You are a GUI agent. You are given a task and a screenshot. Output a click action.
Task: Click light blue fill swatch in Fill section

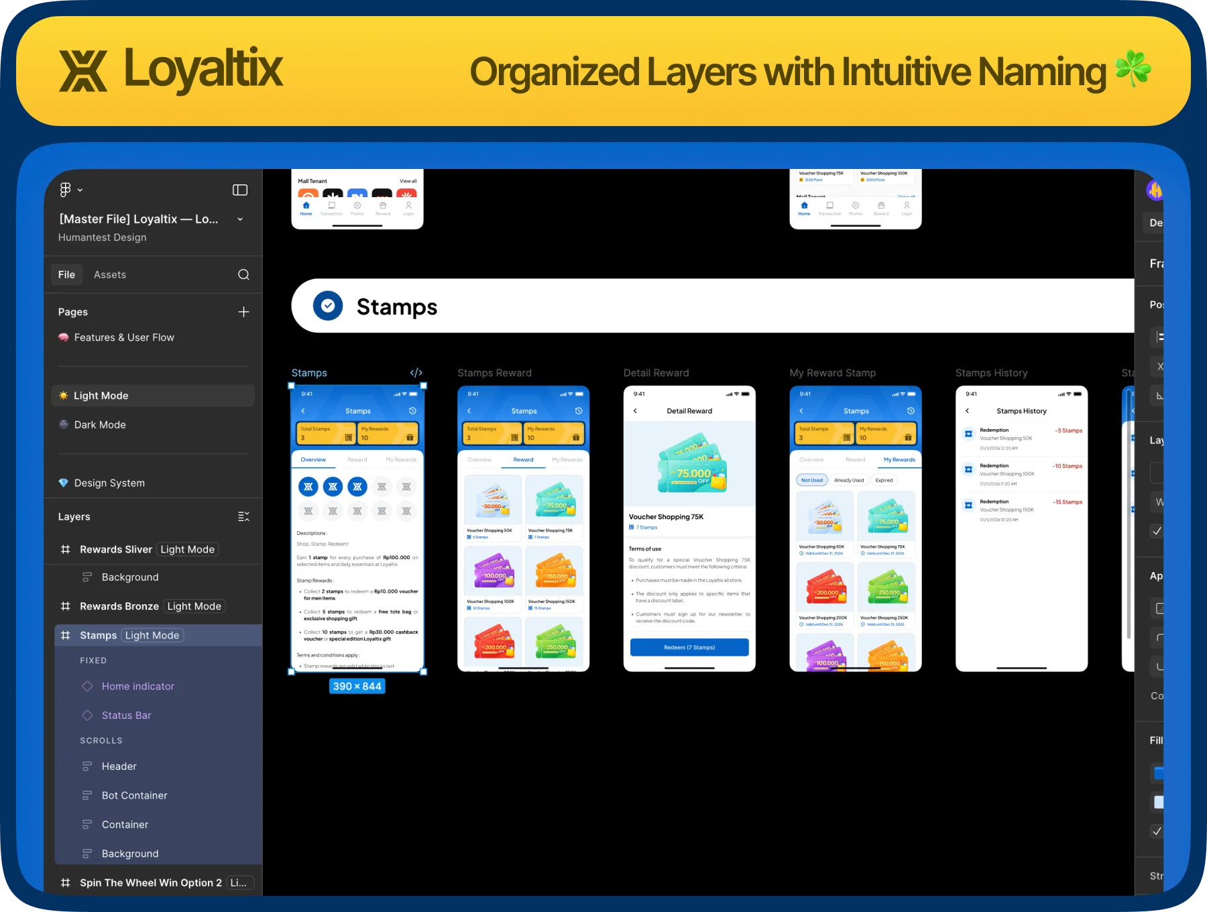(1158, 801)
